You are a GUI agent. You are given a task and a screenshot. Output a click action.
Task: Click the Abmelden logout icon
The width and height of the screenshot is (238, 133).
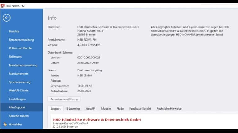coord(5,124)
